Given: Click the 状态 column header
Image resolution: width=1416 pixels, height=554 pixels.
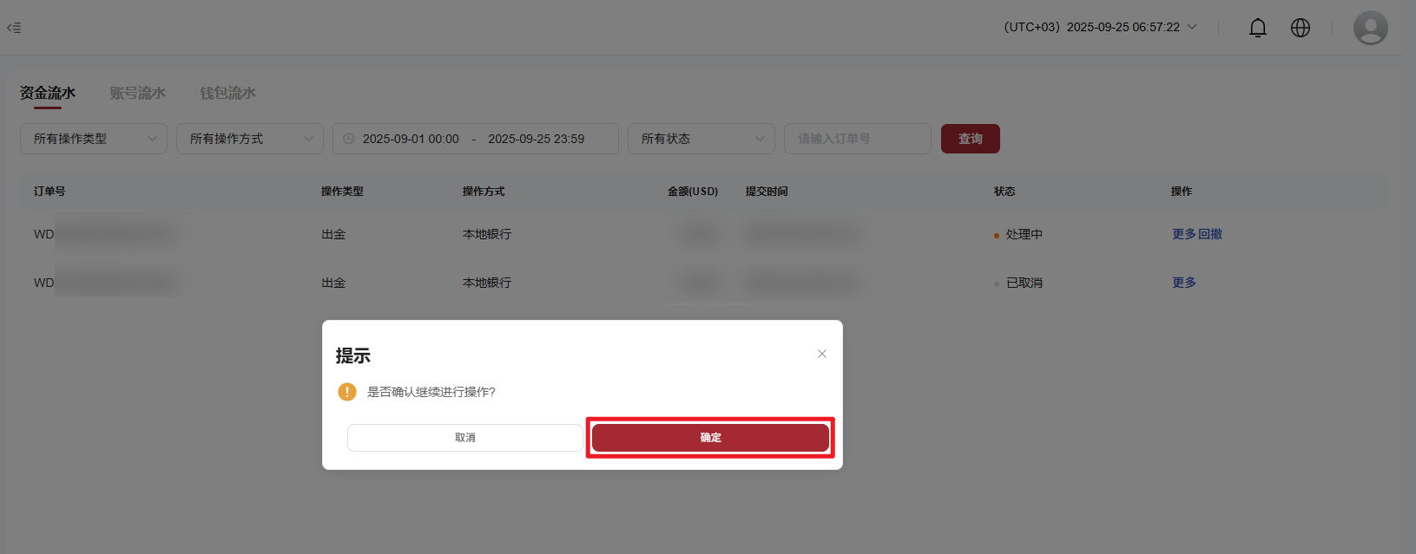Looking at the screenshot, I should tap(1004, 191).
